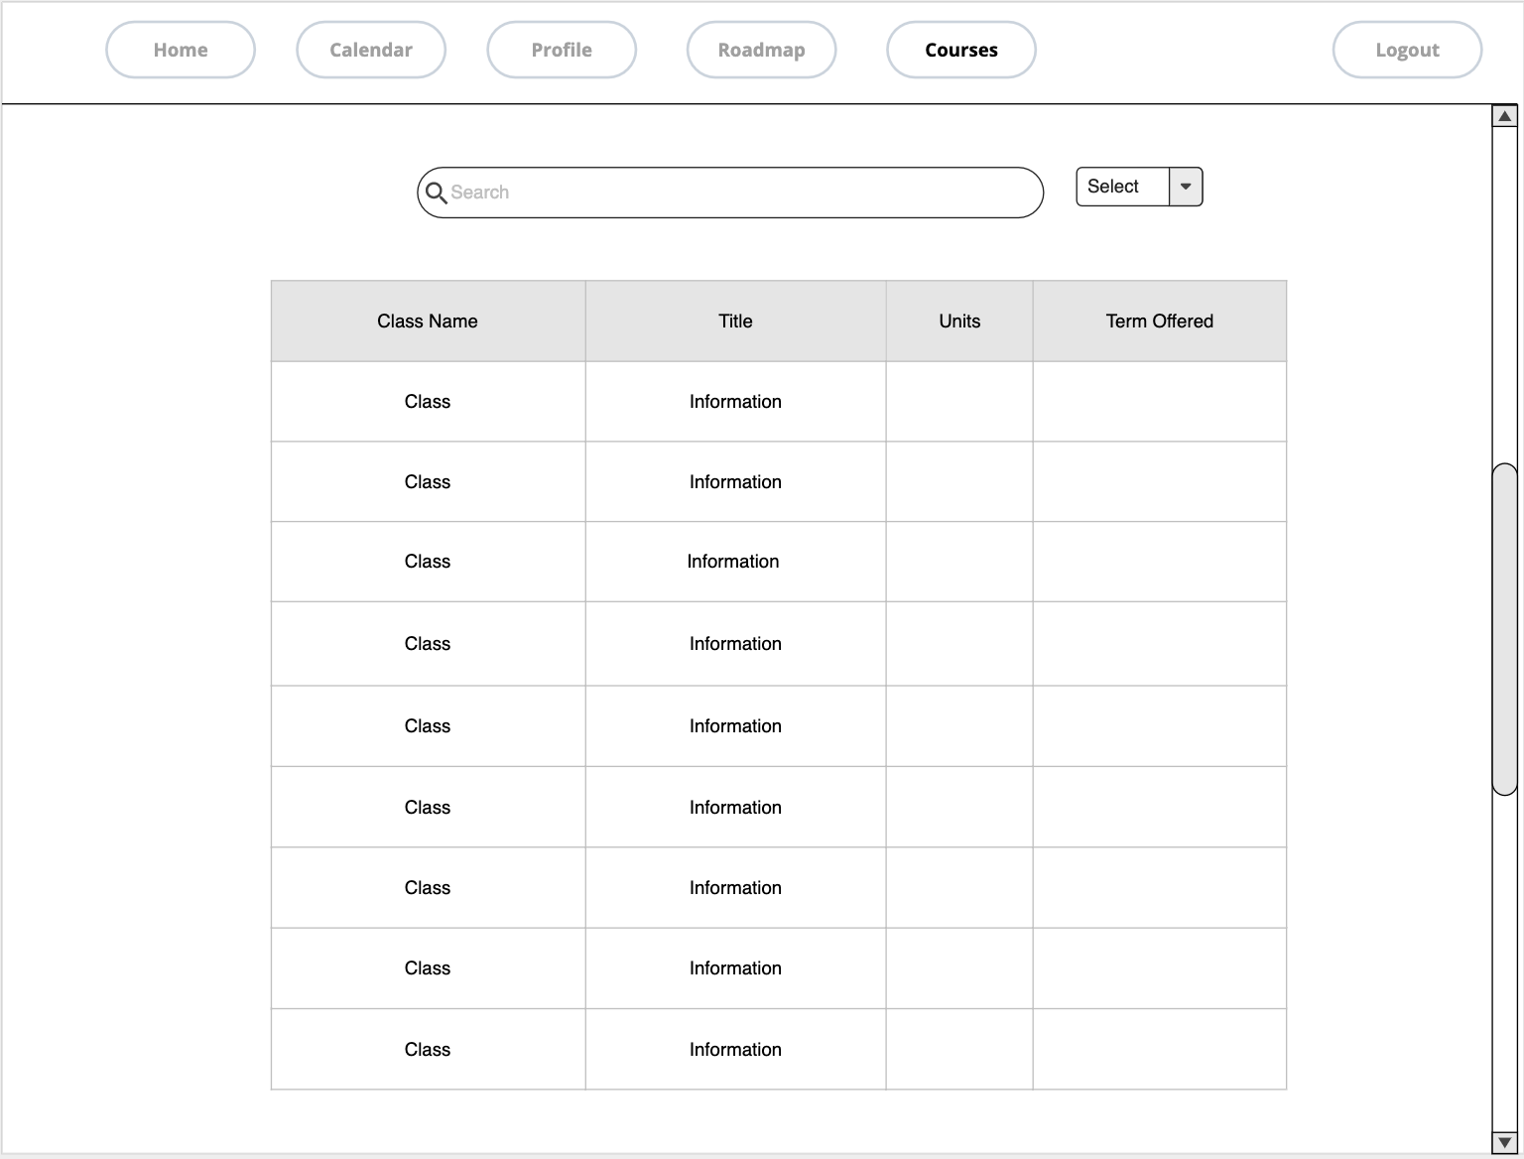1524x1159 pixels.
Task: Select the Courses tab
Action: pyautogui.click(x=961, y=50)
